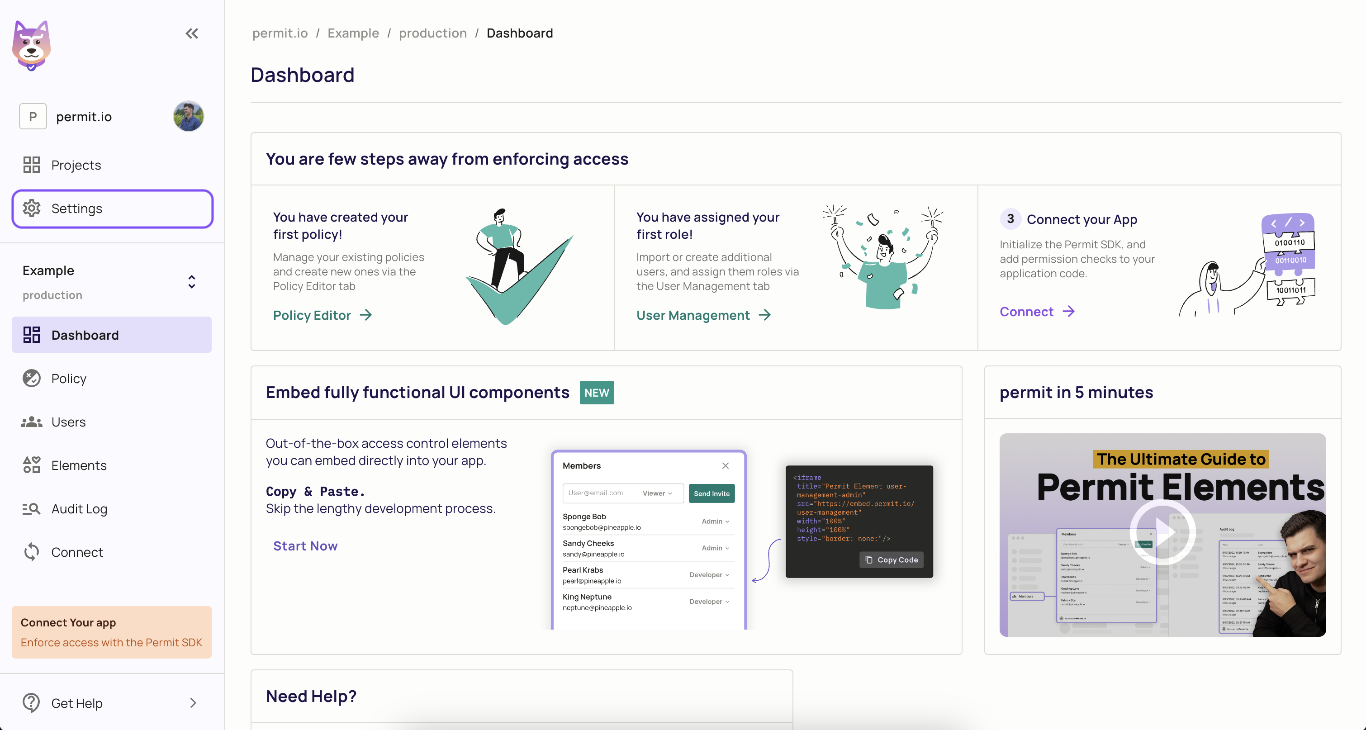Open Settings via gear icon

click(31, 209)
